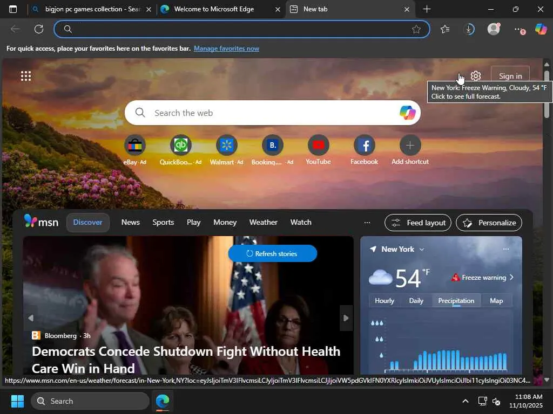Open the profile avatar icon
Screen dimensions: 553x414
(x=494, y=29)
